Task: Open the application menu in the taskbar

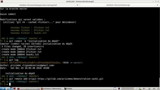Action: (x=3, y=88)
